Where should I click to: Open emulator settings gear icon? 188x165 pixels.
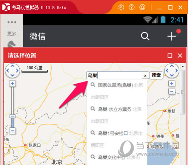point(121,8)
